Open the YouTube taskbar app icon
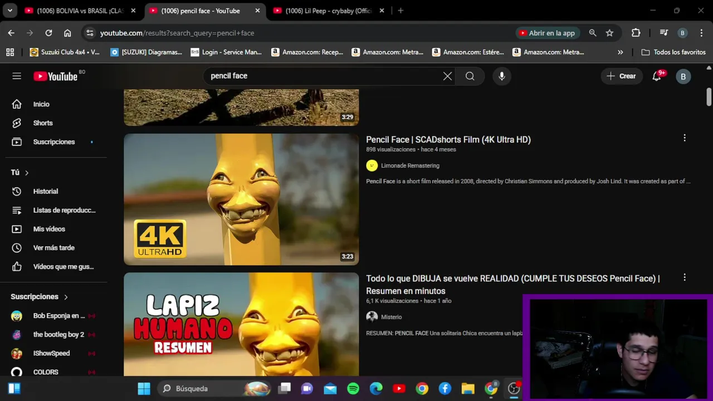The height and width of the screenshot is (401, 713). point(399,388)
